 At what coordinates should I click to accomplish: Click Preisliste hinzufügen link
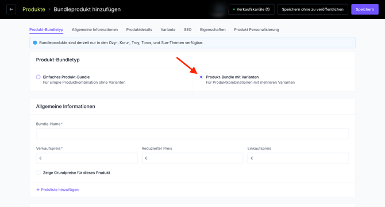(x=57, y=190)
